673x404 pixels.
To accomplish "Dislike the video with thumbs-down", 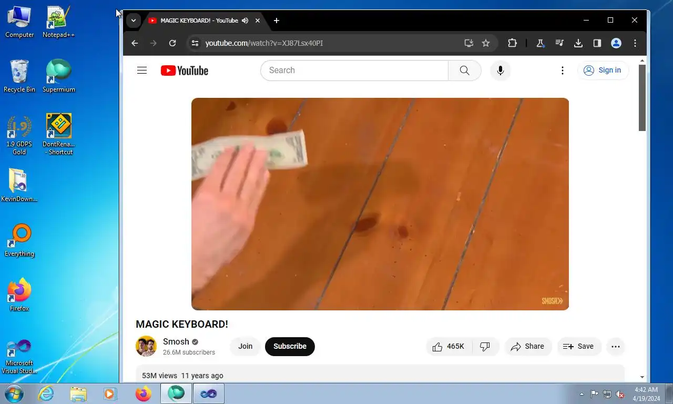I will pos(485,347).
